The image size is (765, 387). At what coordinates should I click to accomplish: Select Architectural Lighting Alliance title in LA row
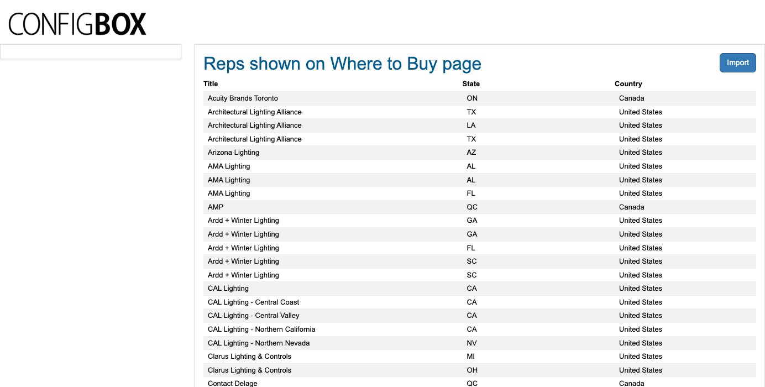255,125
